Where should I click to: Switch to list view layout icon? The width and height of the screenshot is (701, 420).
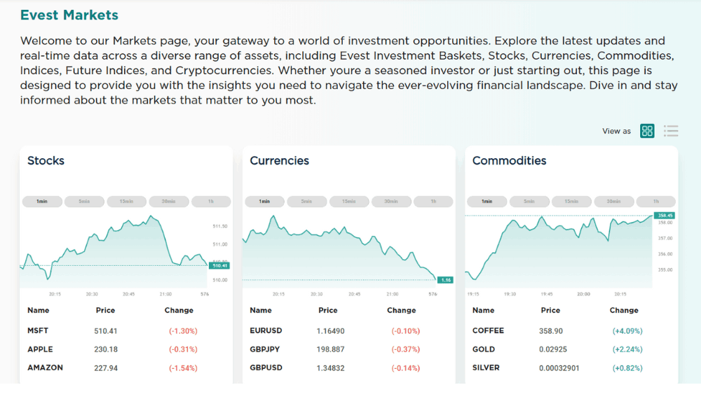(x=671, y=131)
